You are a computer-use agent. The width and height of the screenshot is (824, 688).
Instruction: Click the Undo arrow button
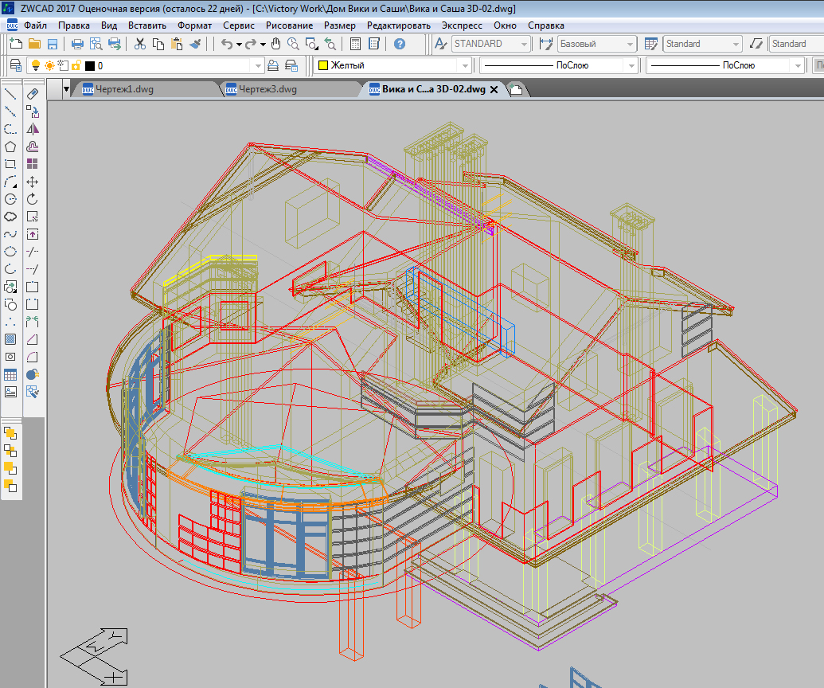tap(227, 45)
